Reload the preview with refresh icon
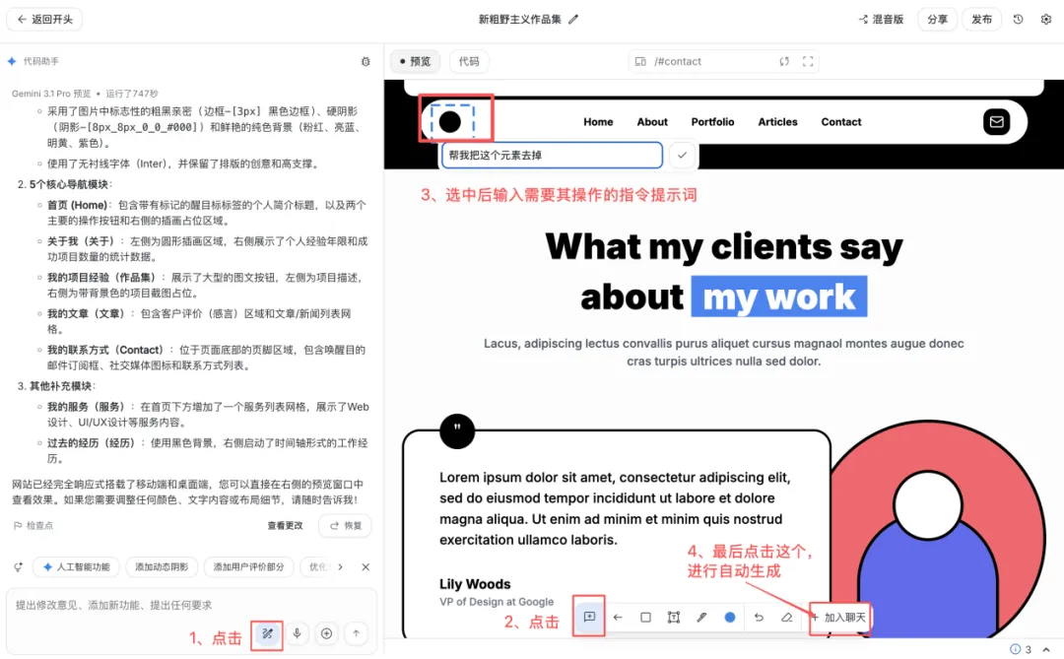The image size is (1064, 659). click(784, 61)
